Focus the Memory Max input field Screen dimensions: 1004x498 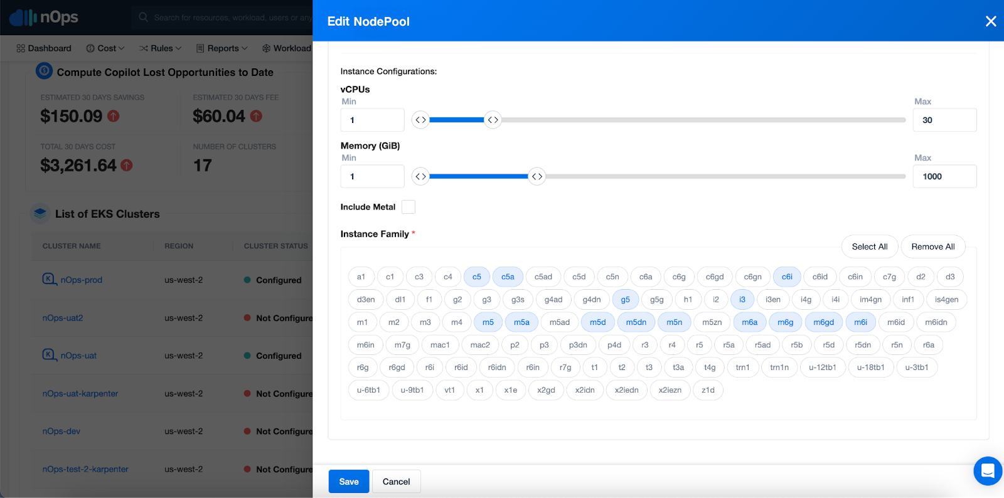[x=945, y=176]
